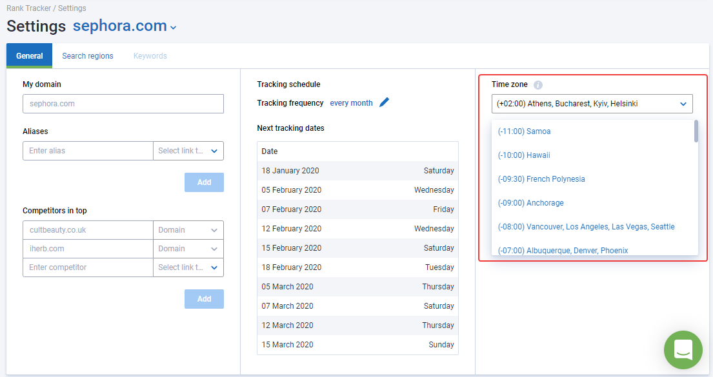Open the Time zone select box
The image size is (713, 377).
coord(592,104)
